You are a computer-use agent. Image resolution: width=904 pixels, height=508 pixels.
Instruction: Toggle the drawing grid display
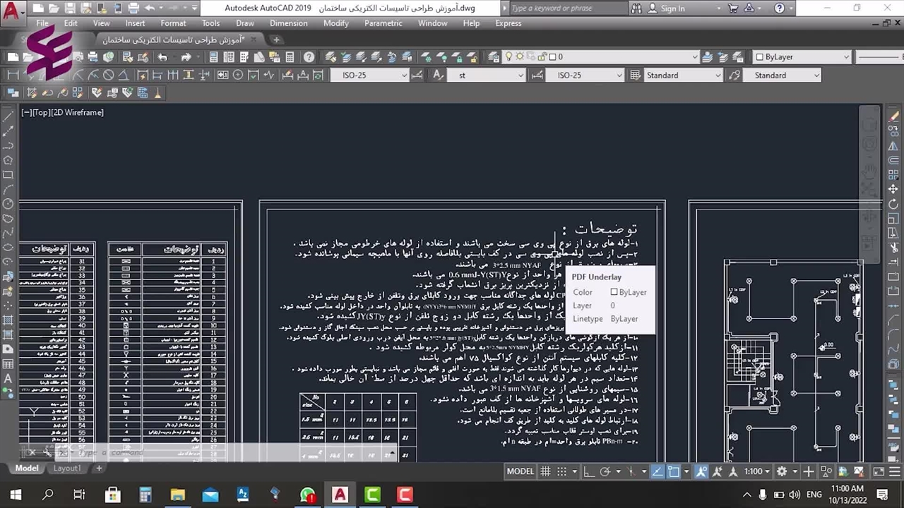click(x=545, y=471)
